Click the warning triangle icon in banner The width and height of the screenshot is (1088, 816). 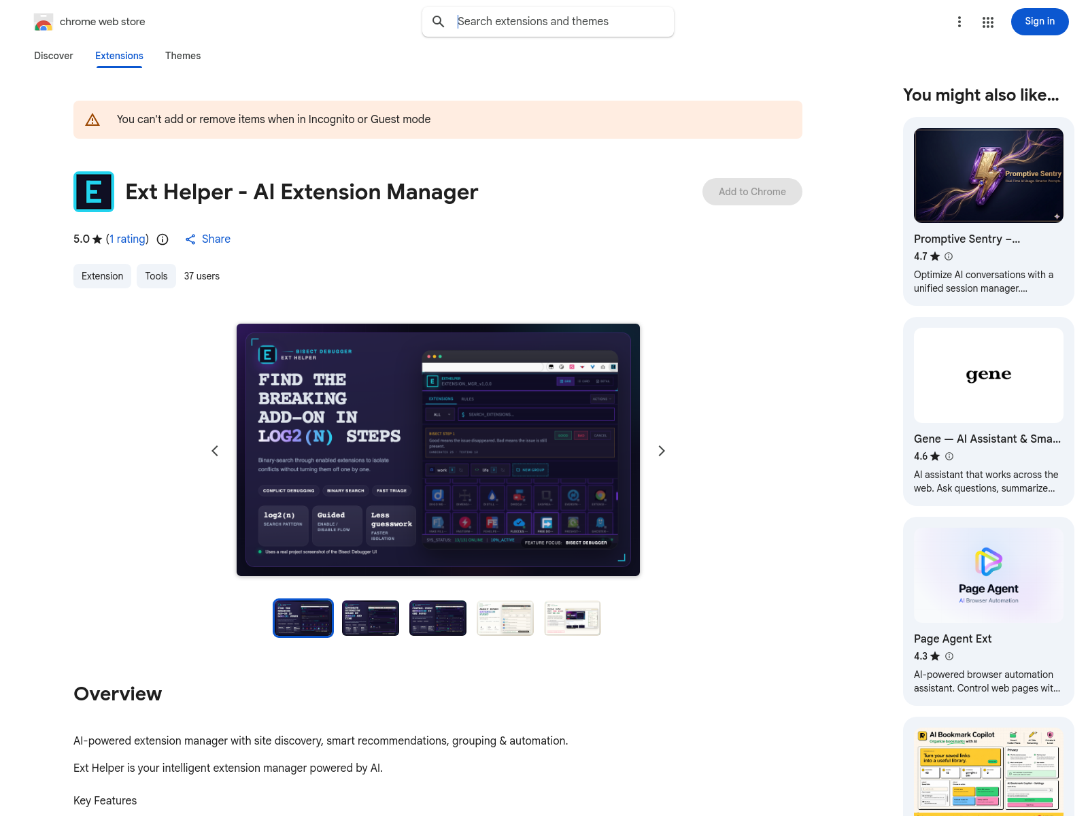pyautogui.click(x=92, y=120)
